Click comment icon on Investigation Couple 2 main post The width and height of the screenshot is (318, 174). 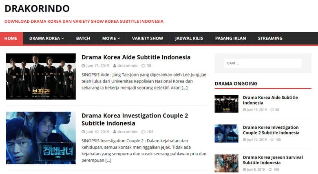pos(144,132)
